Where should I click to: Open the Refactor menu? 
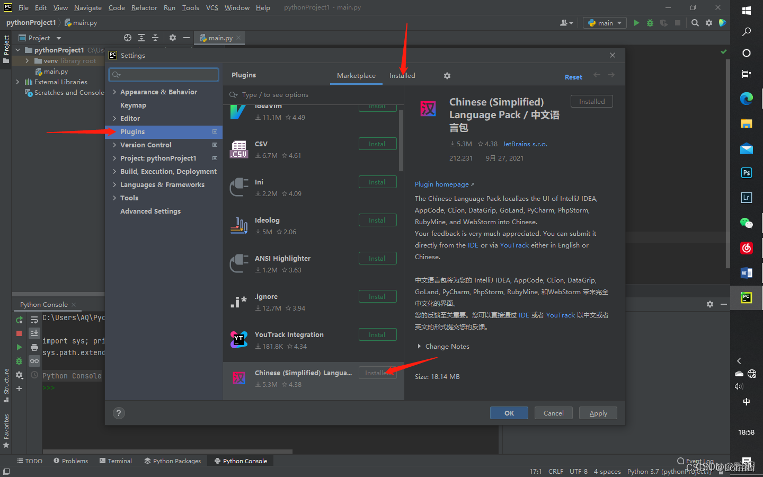click(x=144, y=8)
